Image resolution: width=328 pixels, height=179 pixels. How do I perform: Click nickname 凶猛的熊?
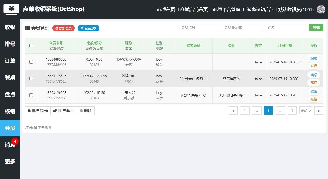pos(128,76)
